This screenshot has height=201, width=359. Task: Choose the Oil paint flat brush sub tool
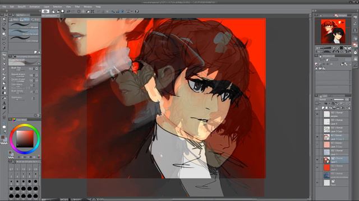tap(24, 32)
